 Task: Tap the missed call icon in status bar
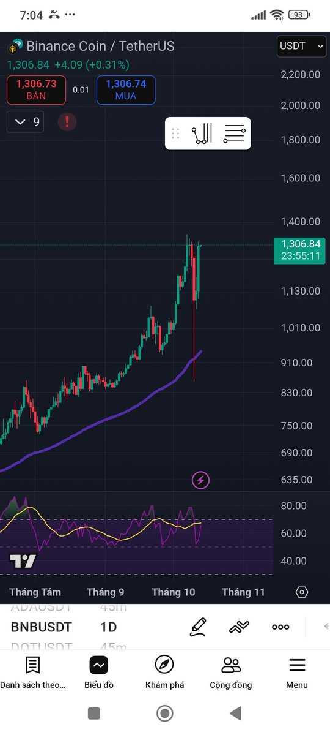tap(55, 15)
